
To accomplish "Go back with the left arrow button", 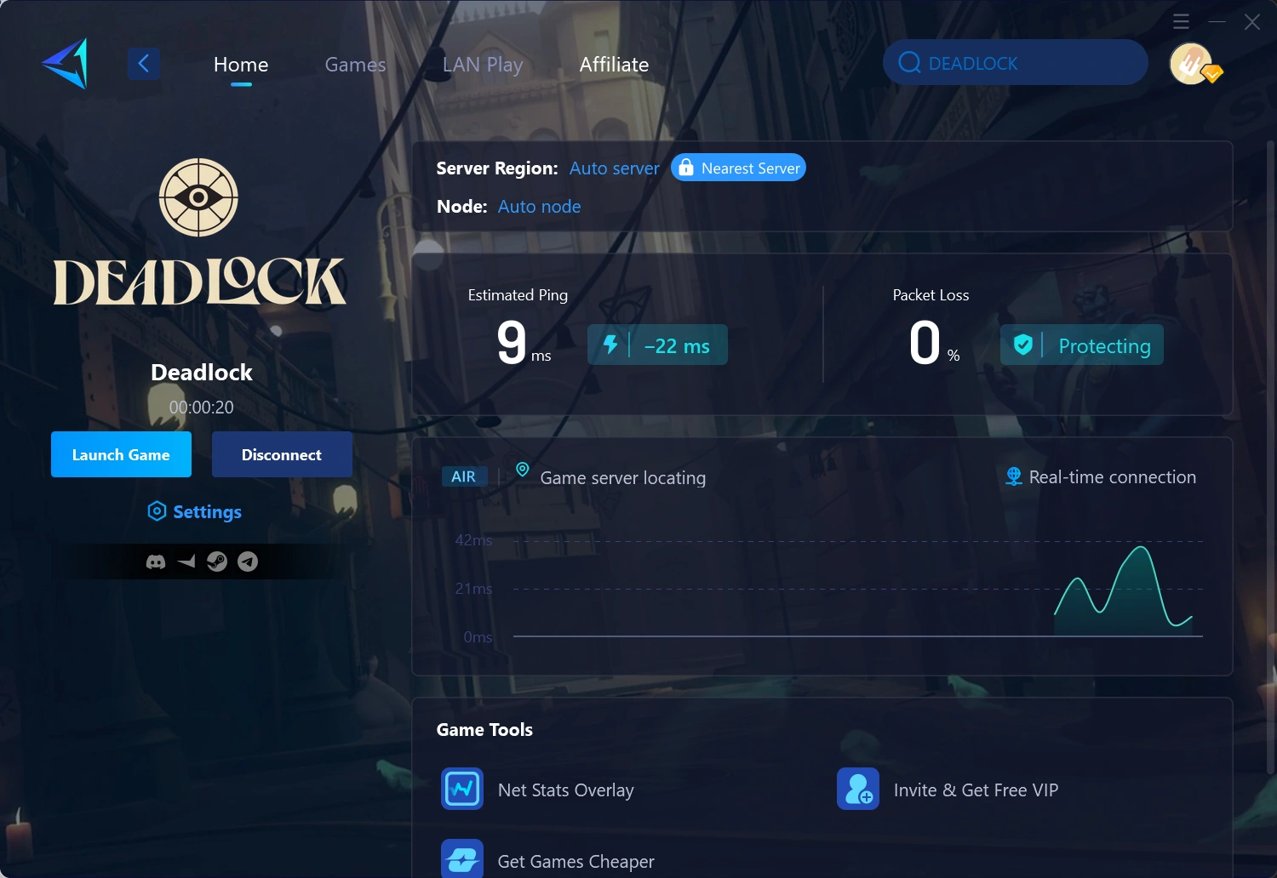I will 144,63.
